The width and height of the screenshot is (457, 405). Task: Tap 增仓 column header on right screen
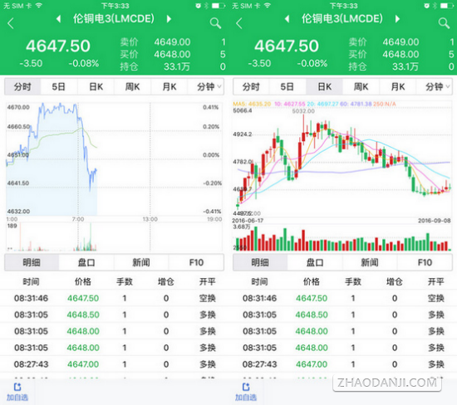click(x=395, y=281)
